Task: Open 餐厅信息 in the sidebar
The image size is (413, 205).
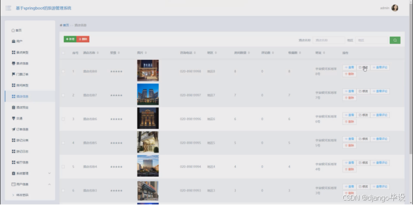Action: pos(30,162)
